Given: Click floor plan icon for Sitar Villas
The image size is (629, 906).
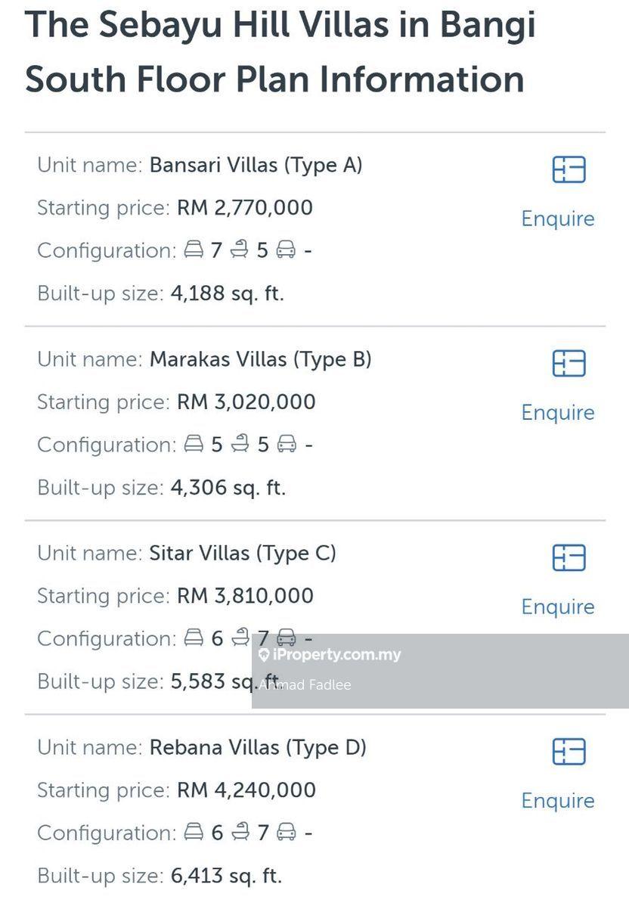Looking at the screenshot, I should [x=569, y=558].
